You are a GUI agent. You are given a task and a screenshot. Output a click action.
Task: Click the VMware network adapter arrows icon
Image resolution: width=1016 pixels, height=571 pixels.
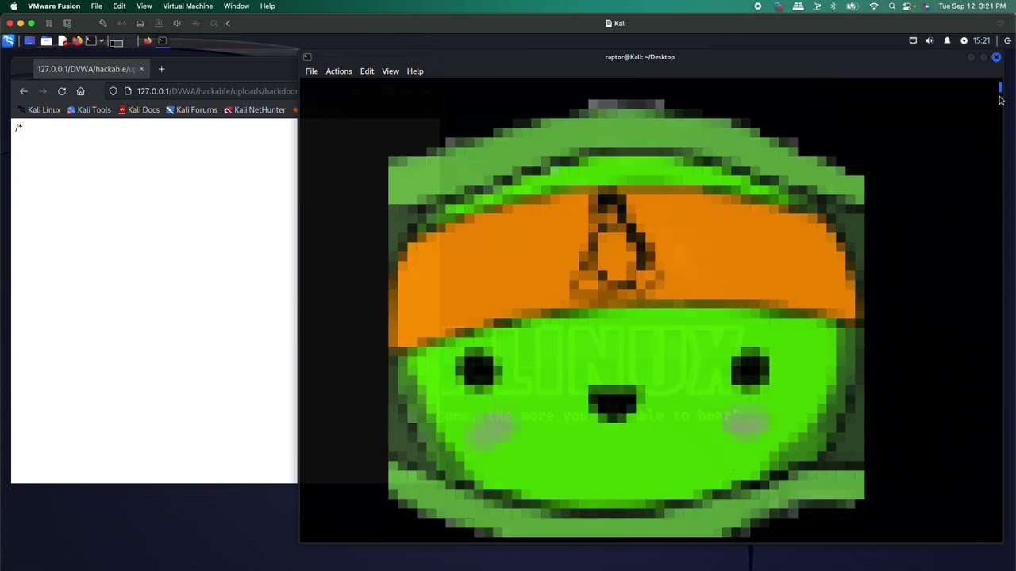click(121, 23)
